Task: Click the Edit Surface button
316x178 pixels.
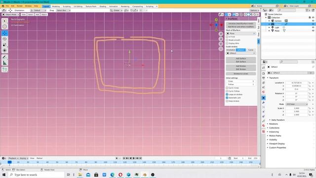Action: pos(241,62)
